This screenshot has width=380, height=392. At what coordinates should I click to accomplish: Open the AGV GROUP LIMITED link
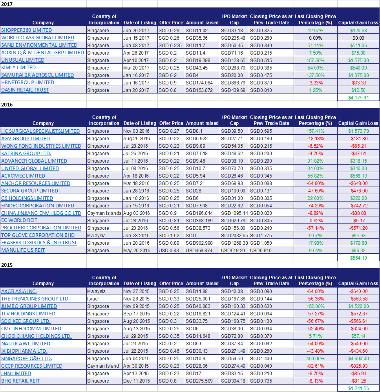pyautogui.click(x=26, y=139)
